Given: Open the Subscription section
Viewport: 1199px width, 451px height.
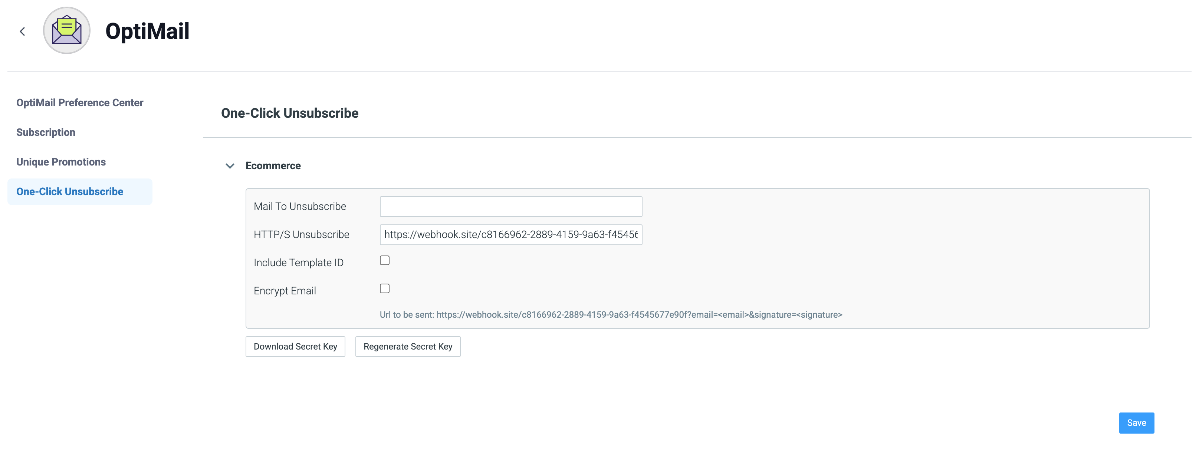Looking at the screenshot, I should point(46,132).
